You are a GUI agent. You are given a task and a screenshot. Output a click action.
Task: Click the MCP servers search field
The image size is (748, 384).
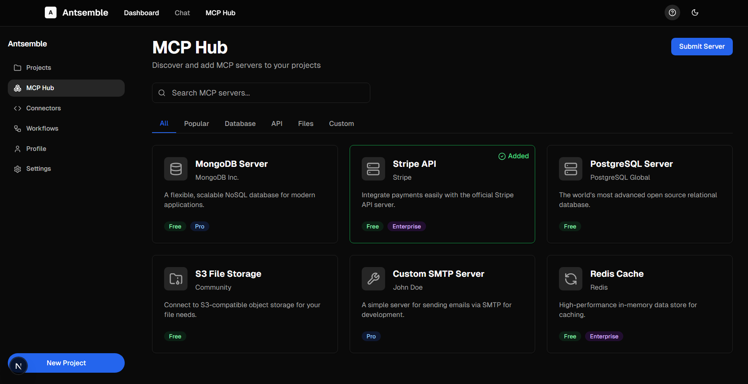pos(261,93)
